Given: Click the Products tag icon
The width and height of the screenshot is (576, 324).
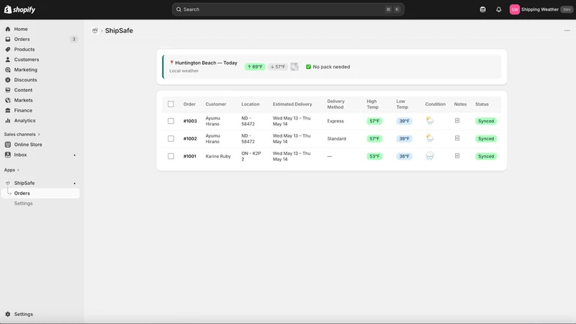Looking at the screenshot, I should 8,49.
